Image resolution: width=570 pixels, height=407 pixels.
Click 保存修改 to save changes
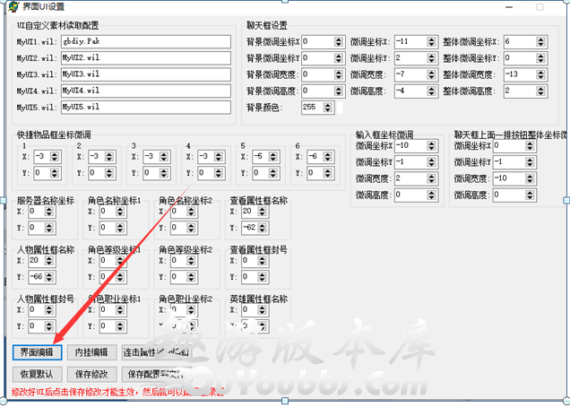pos(91,374)
